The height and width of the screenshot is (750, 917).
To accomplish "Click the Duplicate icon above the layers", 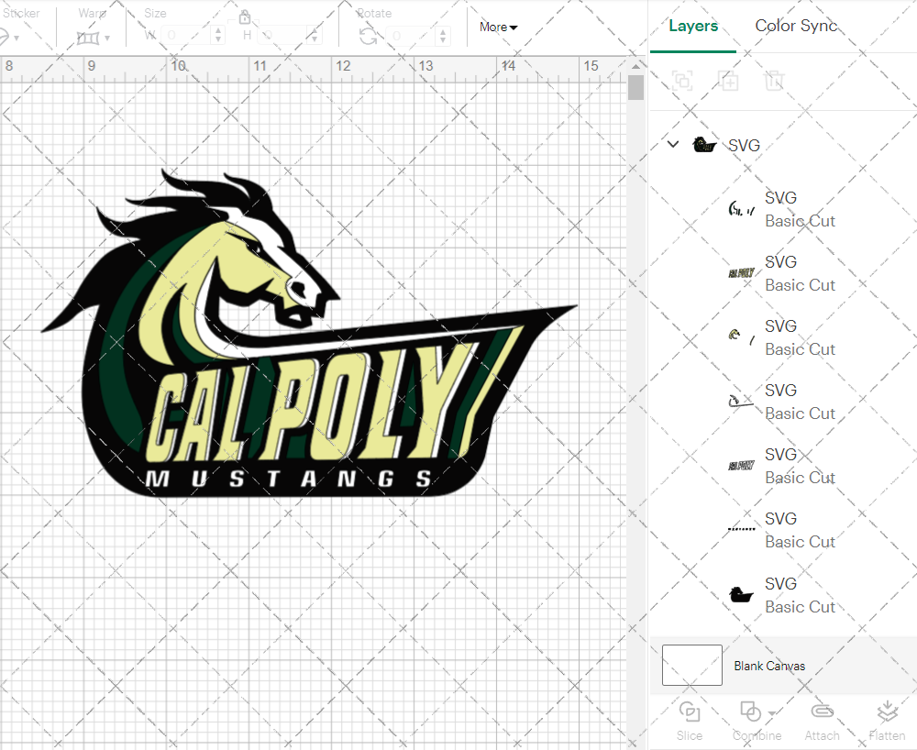I will tap(729, 81).
